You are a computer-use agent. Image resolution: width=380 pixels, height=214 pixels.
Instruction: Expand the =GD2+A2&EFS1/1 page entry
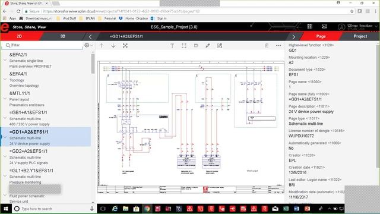coord(5,156)
